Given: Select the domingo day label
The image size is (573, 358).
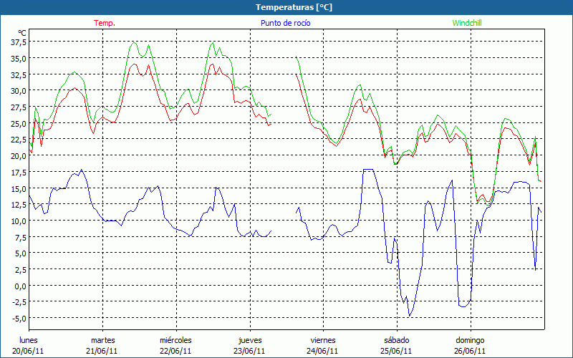Looking at the screenshot, I should 471,340.
